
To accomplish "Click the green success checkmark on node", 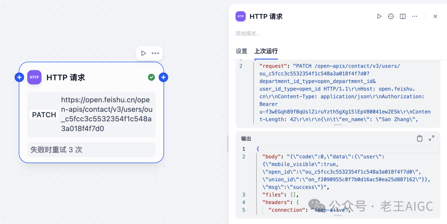I will 151,77.
